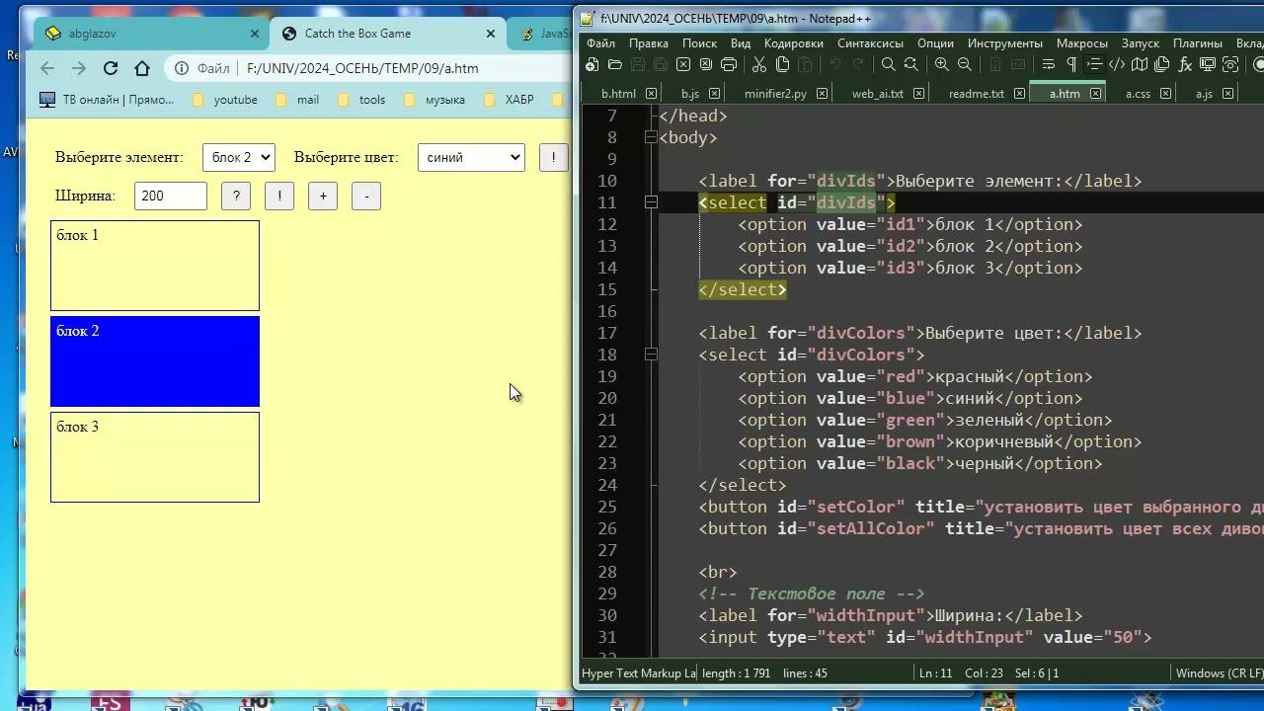The image size is (1264, 711).
Task: Open the Плагины menu
Action: pos(1198,43)
